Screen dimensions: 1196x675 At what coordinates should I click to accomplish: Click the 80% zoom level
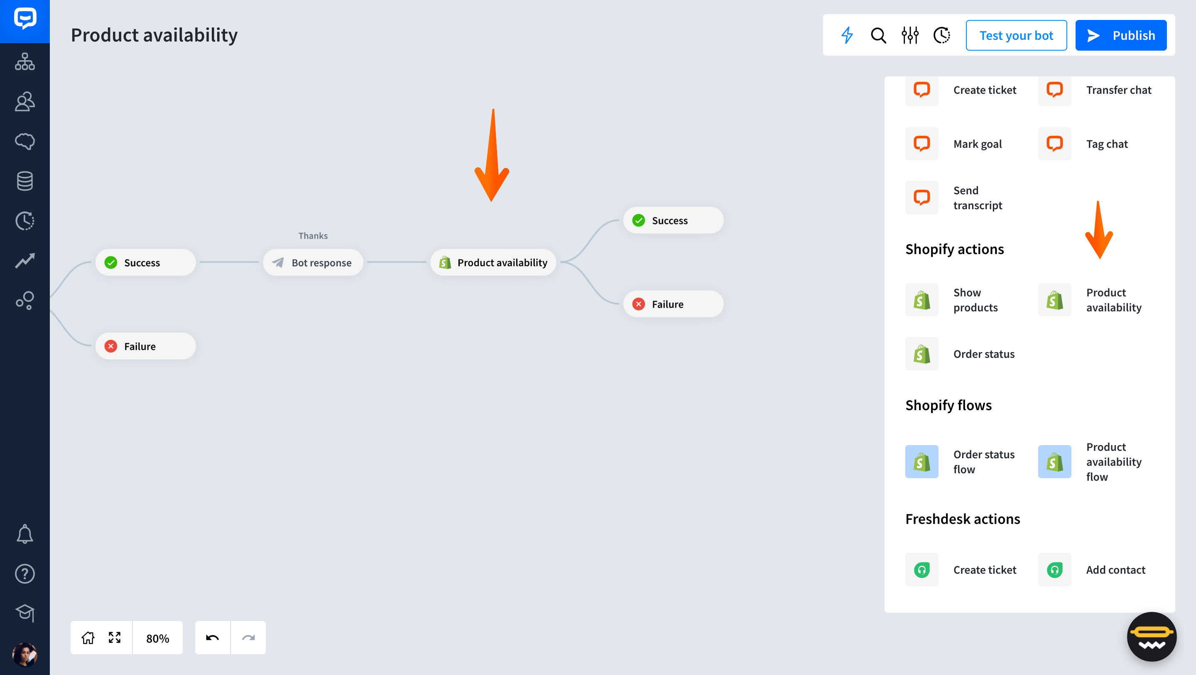pos(157,638)
